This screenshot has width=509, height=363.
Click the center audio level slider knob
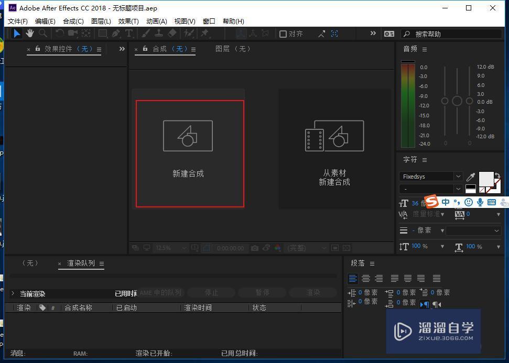[457, 101]
